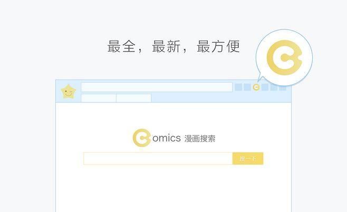
Task: Click the first blue toolbar square
Action: coord(238,87)
